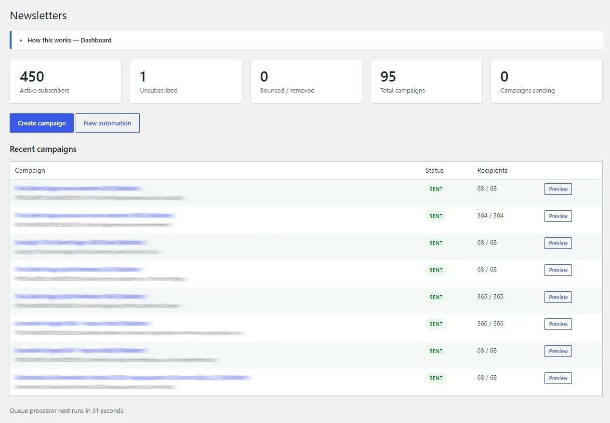Click the Queue processor next runs text
The image size is (610, 423).
tap(67, 411)
